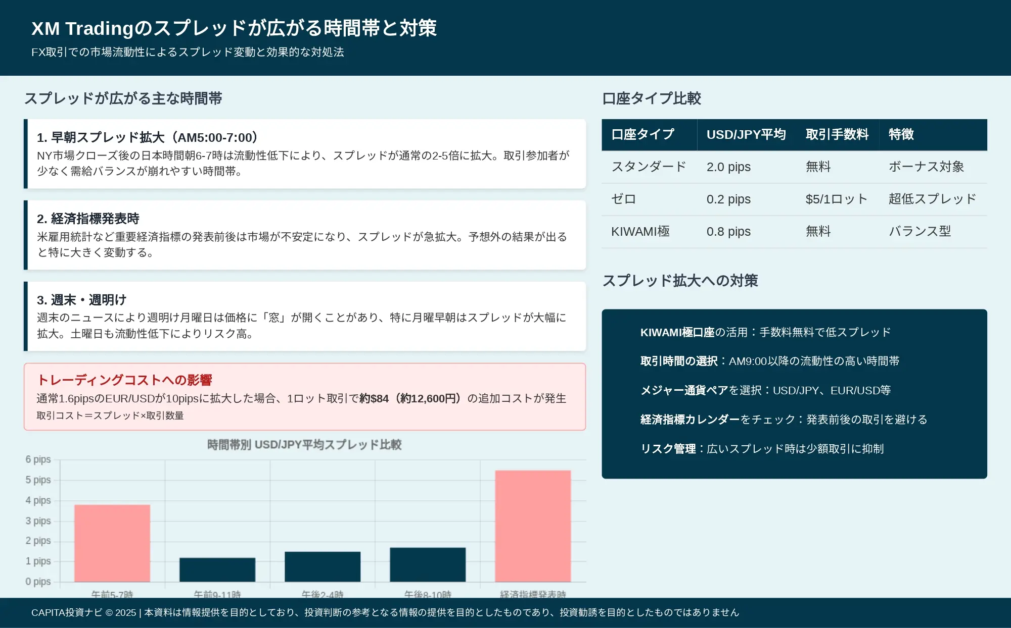Click the formula "取引コスト＝スプレッド×取引数量"
The image size is (1011, 628).
pos(110,416)
